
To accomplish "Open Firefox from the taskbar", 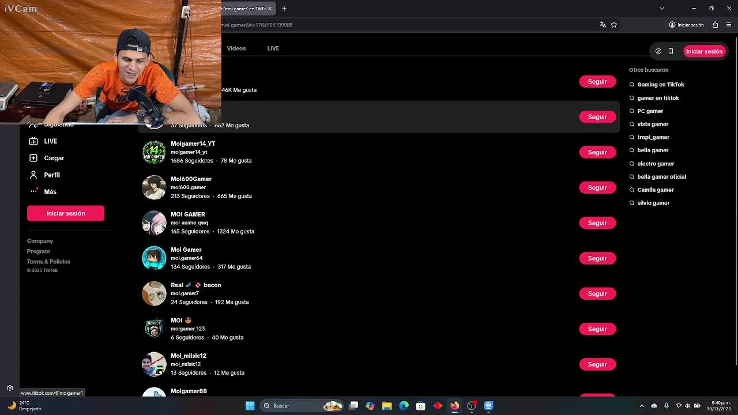I will tap(454, 406).
